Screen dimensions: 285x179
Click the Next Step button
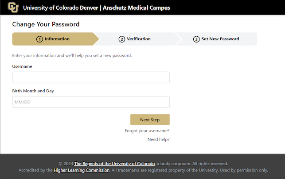[x=150, y=120]
